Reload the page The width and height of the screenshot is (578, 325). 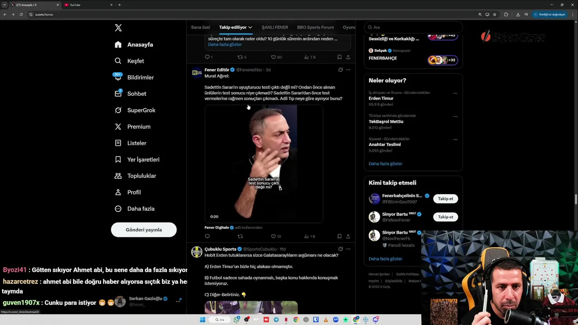pos(21,14)
